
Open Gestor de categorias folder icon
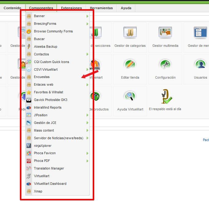[x=130, y=32]
